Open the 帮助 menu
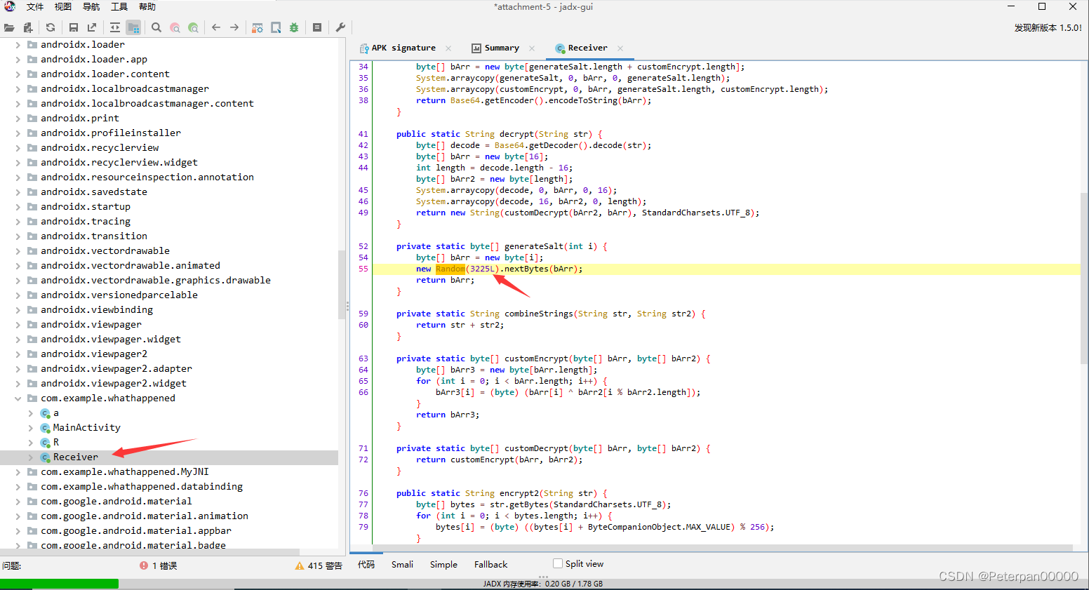The image size is (1089, 590). tap(147, 6)
